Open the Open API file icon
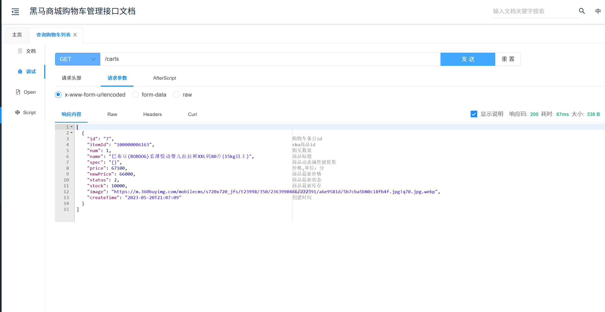The image size is (605, 312). coord(18,92)
